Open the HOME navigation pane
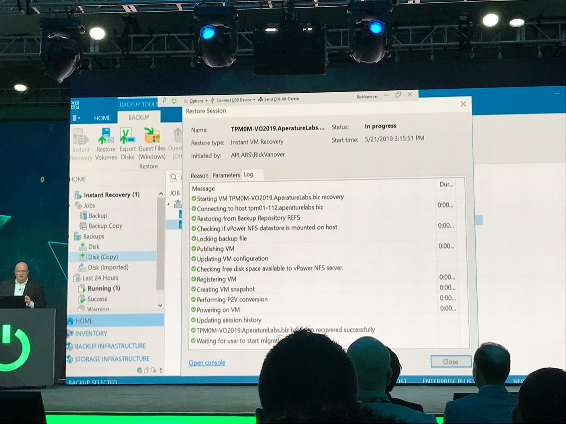 coord(115,321)
